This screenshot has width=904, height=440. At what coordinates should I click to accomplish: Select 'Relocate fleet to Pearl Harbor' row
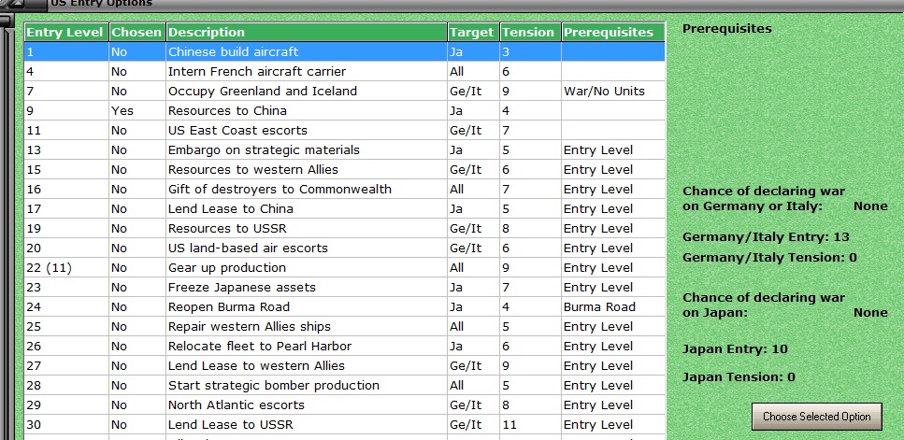coord(345,346)
